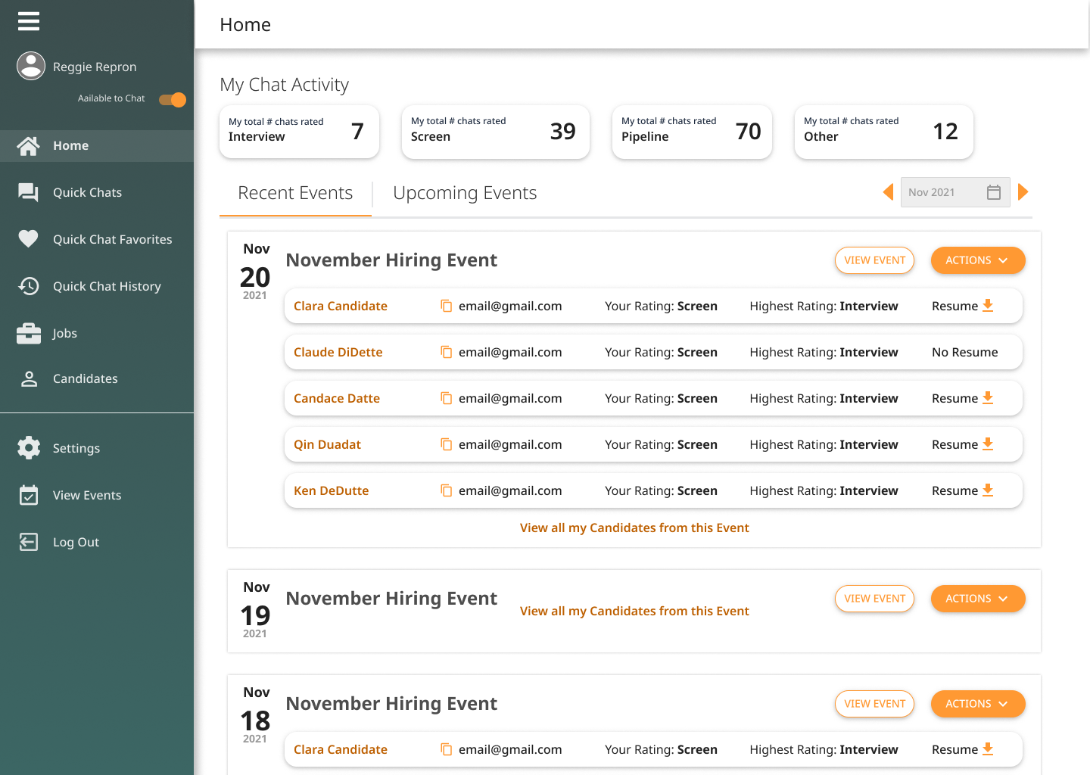Switch to the Upcoming Events tab
Image resolution: width=1090 pixels, height=775 pixels.
coord(465,193)
